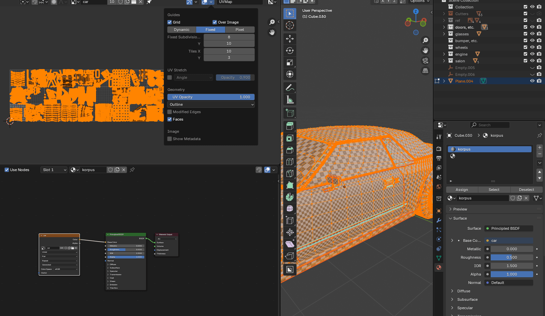Activate the Annotate tool

point(290,88)
